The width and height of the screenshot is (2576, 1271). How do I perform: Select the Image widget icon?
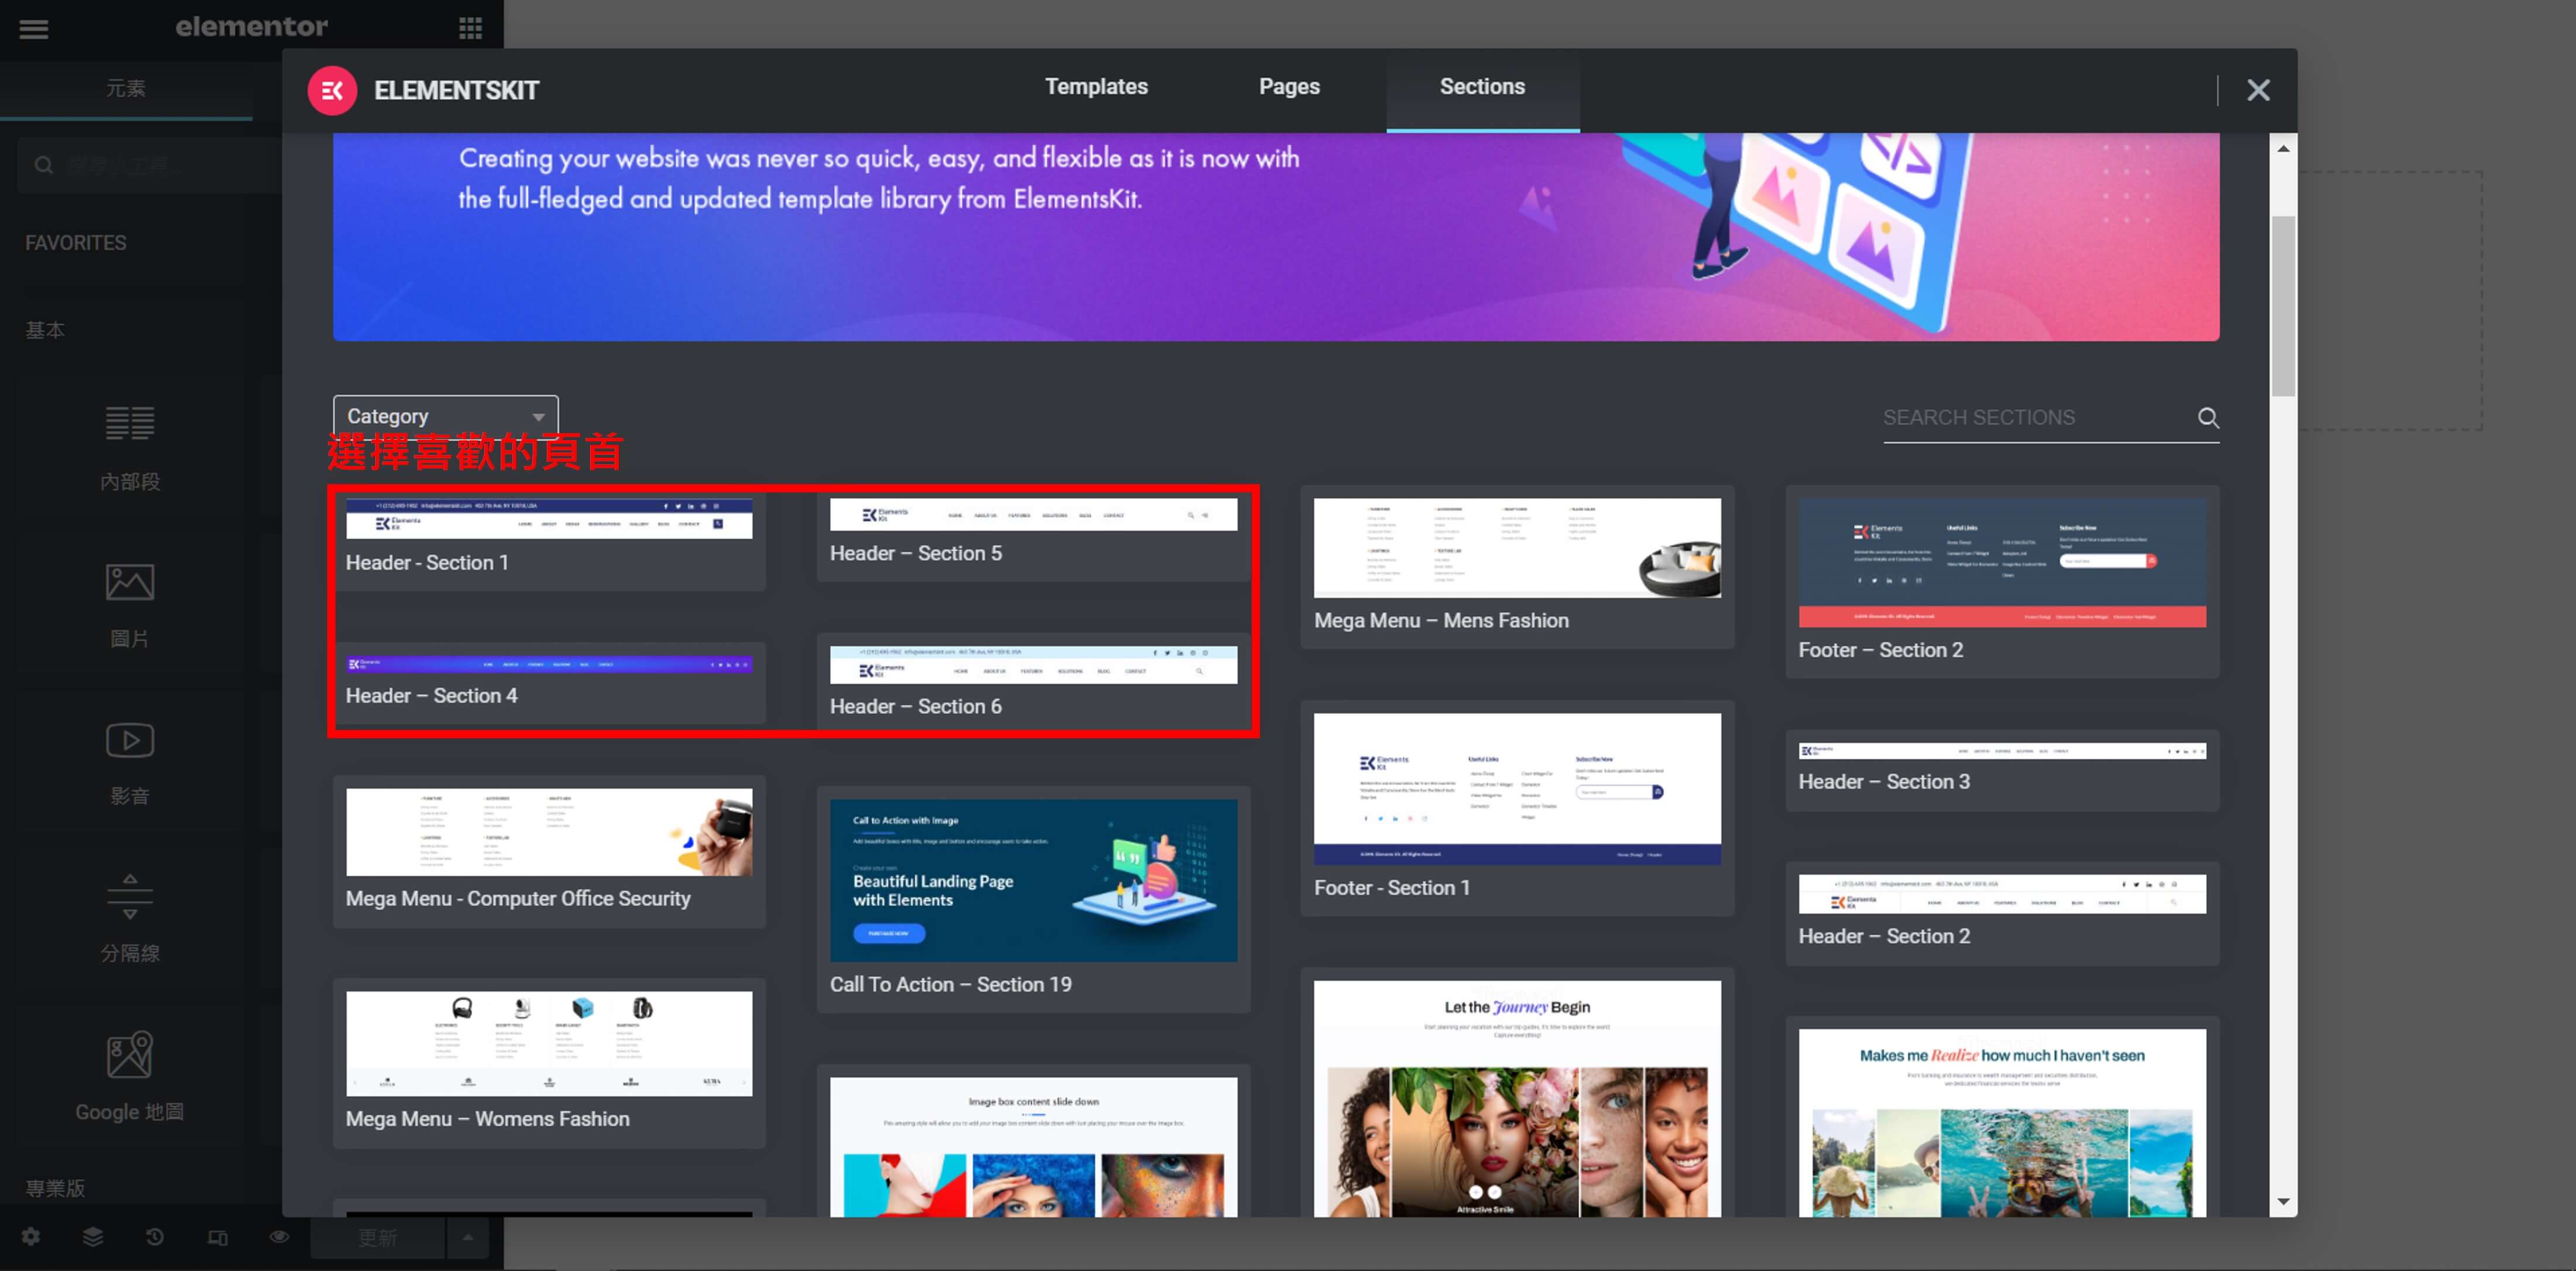130,582
